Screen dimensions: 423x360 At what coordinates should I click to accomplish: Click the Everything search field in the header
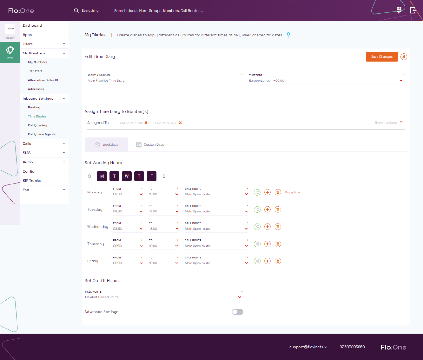pos(90,10)
